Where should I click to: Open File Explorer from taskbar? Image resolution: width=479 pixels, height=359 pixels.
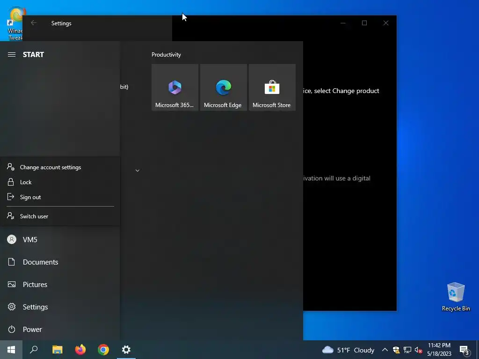pyautogui.click(x=58, y=350)
